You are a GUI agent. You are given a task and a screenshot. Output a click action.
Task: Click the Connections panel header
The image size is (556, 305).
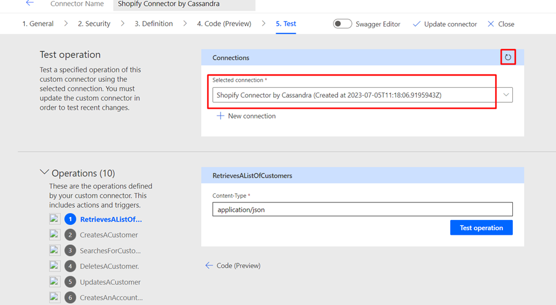pos(363,57)
